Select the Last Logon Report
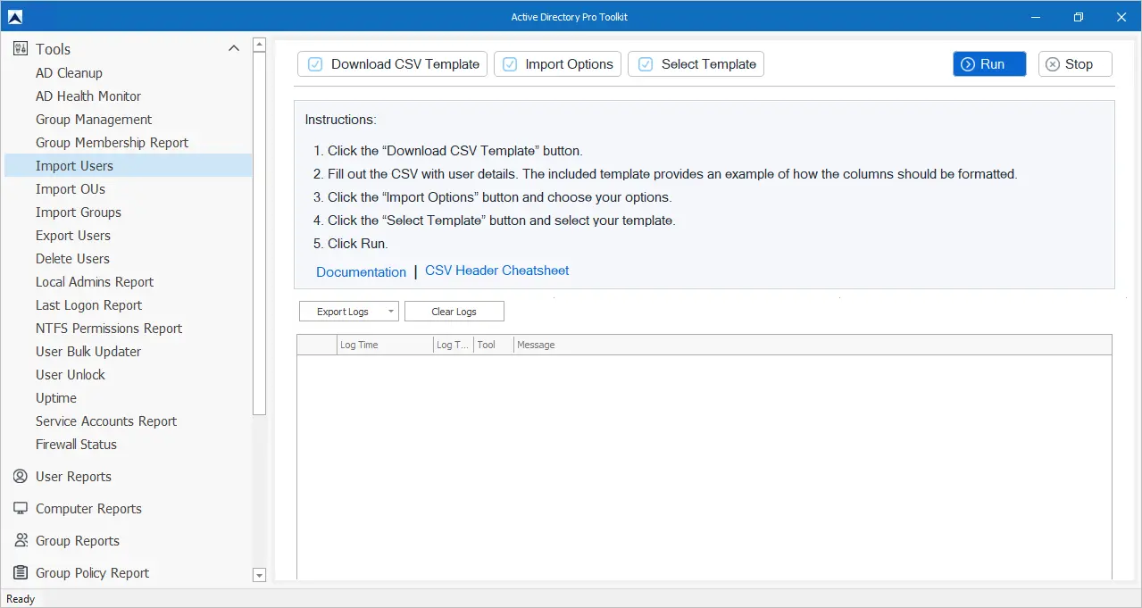The image size is (1142, 608). [x=88, y=305]
